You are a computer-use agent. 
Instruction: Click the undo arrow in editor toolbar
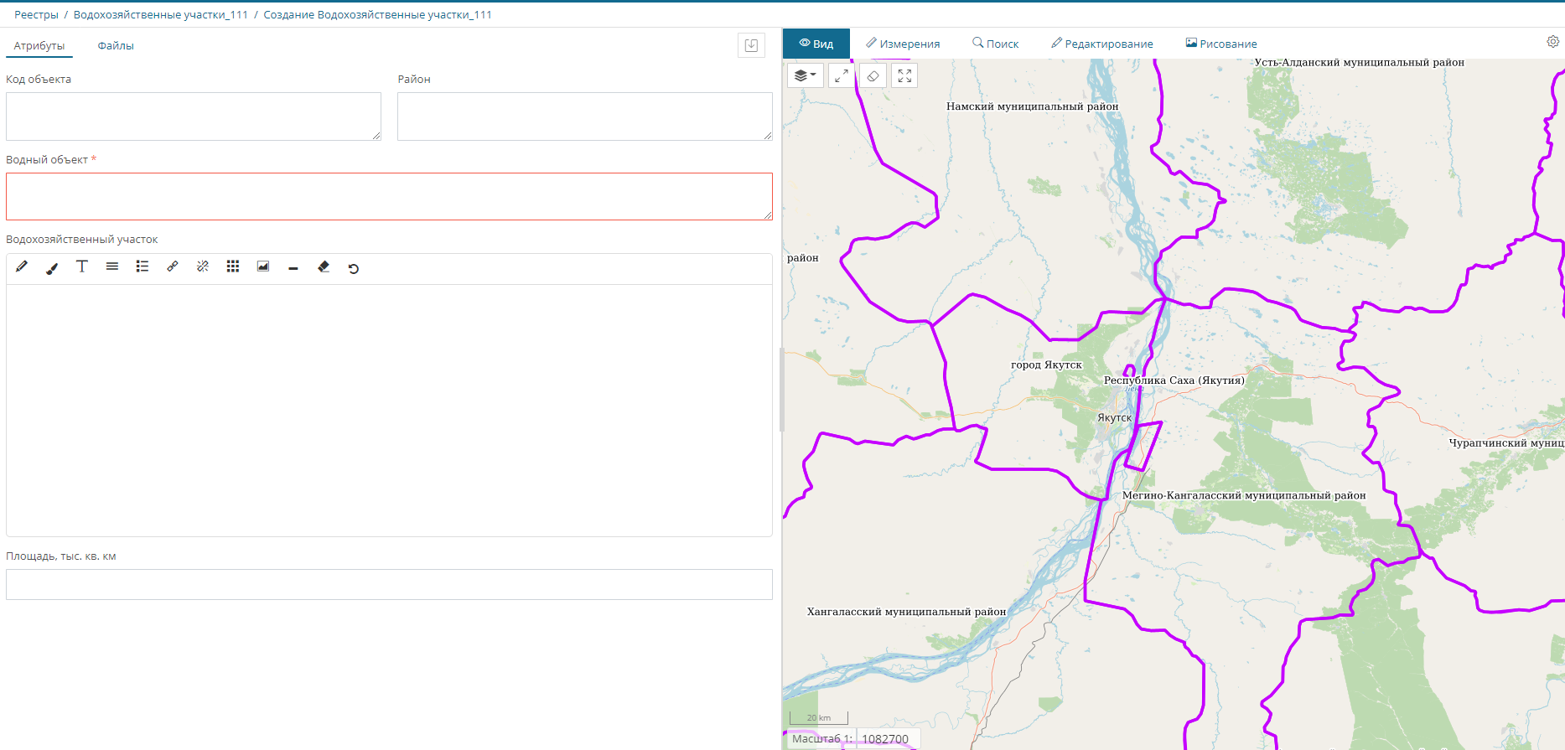354,268
